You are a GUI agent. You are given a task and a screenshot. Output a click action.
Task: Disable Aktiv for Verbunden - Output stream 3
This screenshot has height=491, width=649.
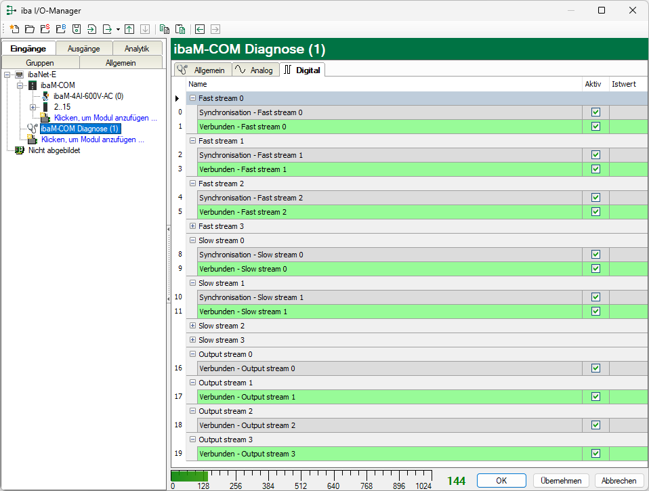coord(595,454)
